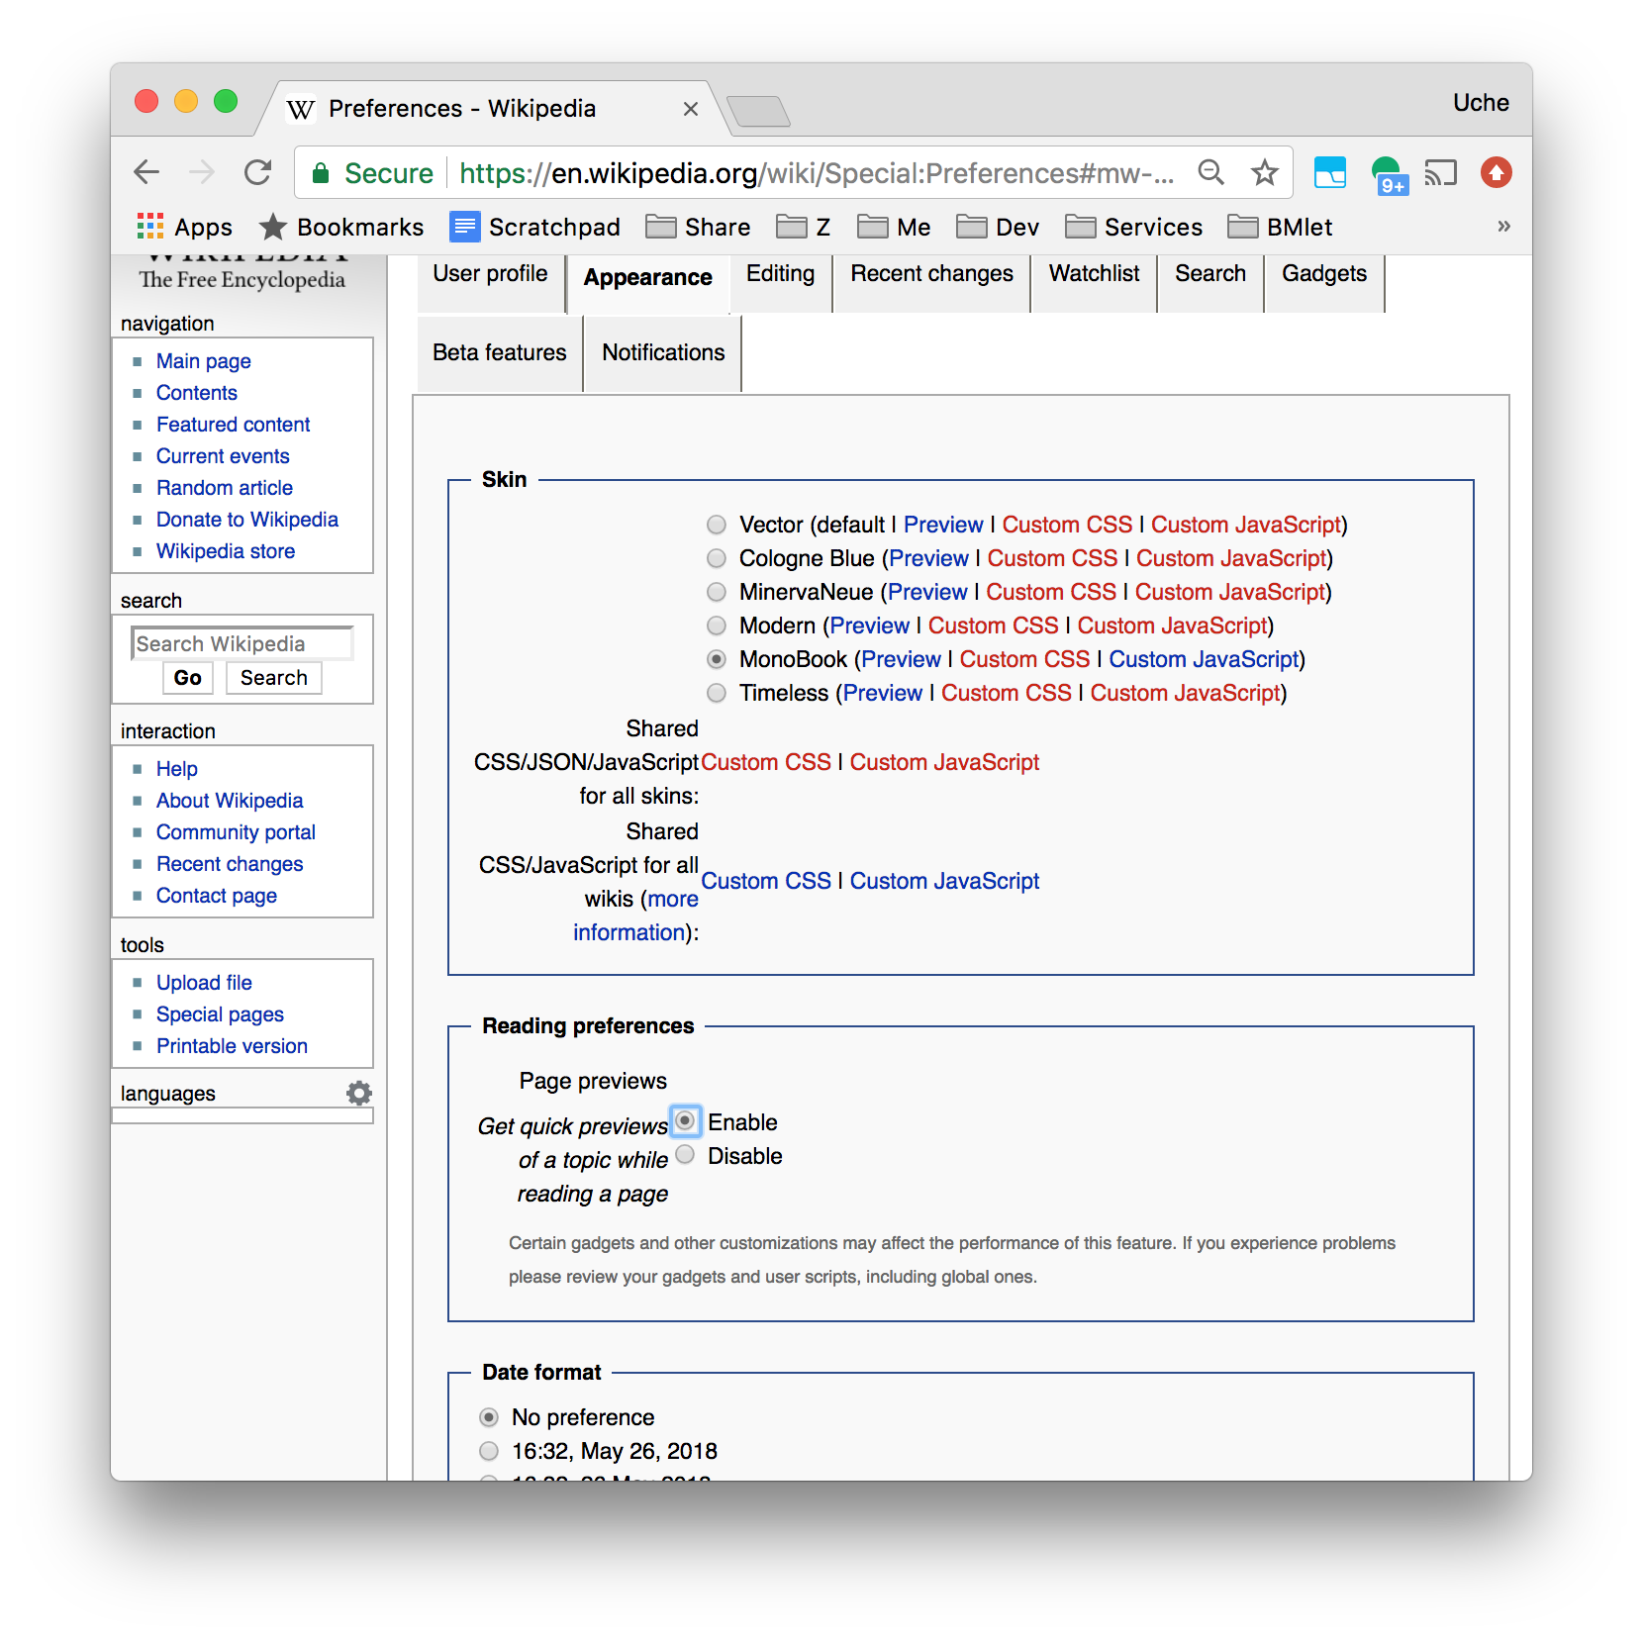Click the sidebar Search button
The height and width of the screenshot is (1639, 1643).
tap(274, 678)
